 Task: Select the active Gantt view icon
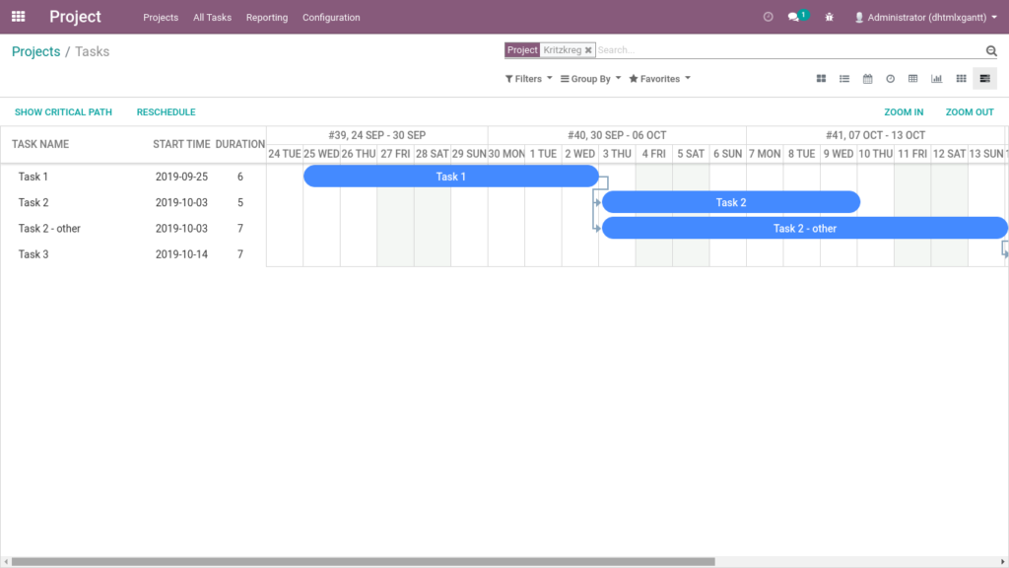[984, 78]
